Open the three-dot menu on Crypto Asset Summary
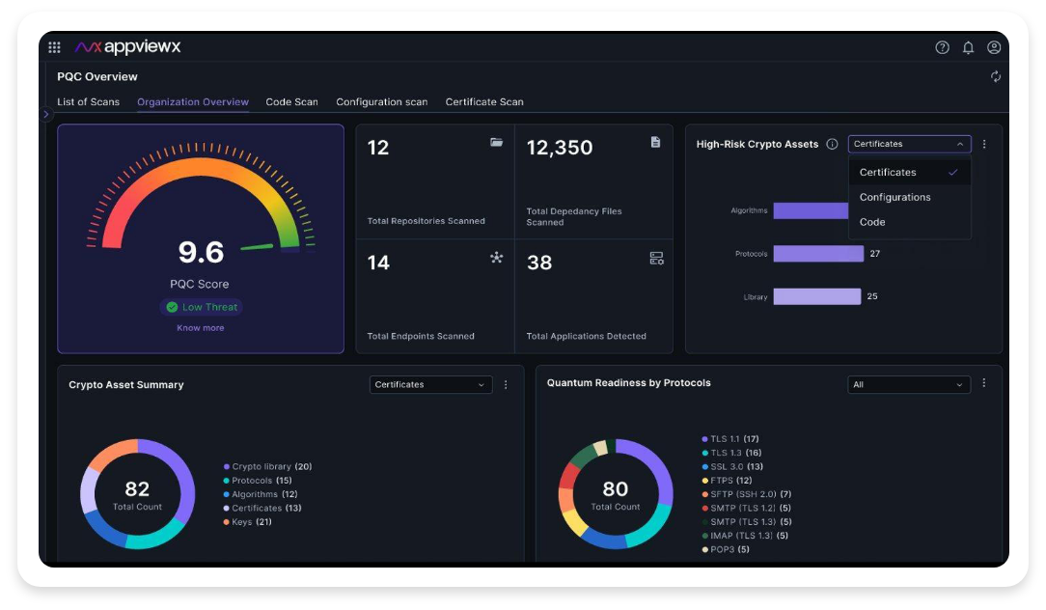 pyautogui.click(x=506, y=384)
